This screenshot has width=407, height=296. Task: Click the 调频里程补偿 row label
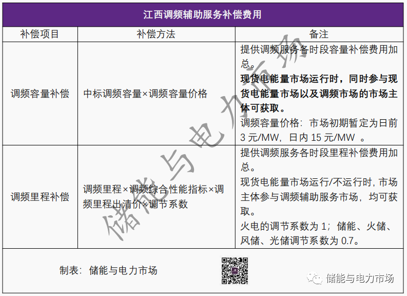point(40,197)
